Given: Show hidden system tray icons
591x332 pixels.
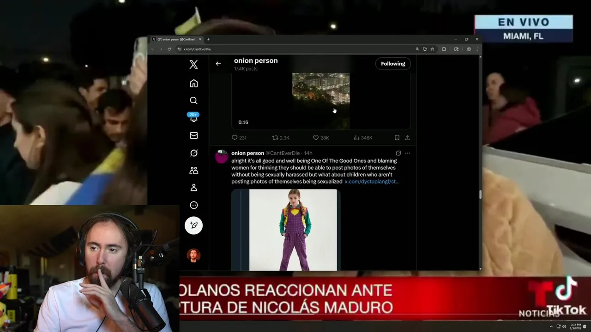Looking at the screenshot, I should pyautogui.click(x=551, y=326).
